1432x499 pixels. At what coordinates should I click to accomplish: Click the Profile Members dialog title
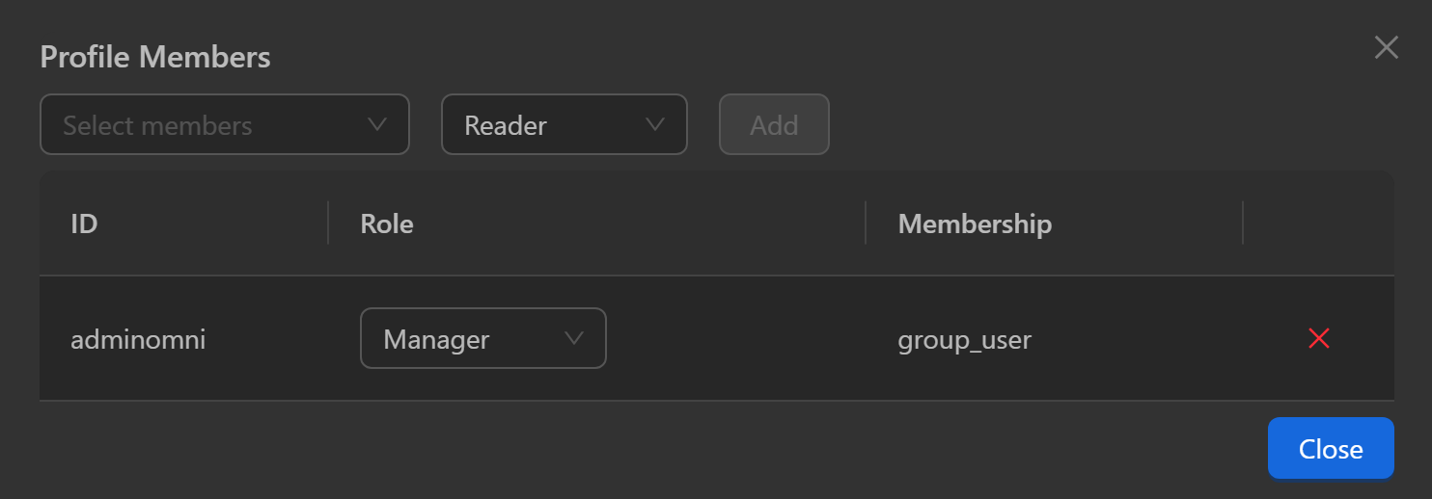155,57
